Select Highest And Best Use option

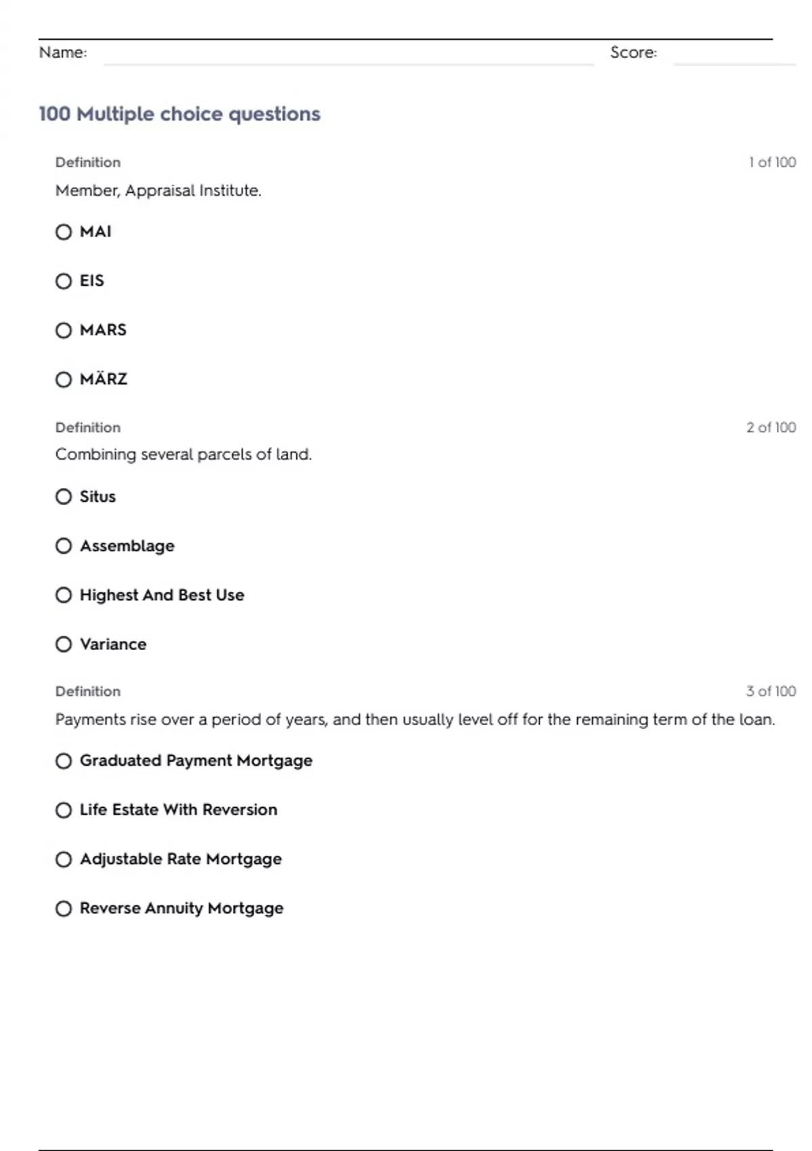(x=64, y=595)
